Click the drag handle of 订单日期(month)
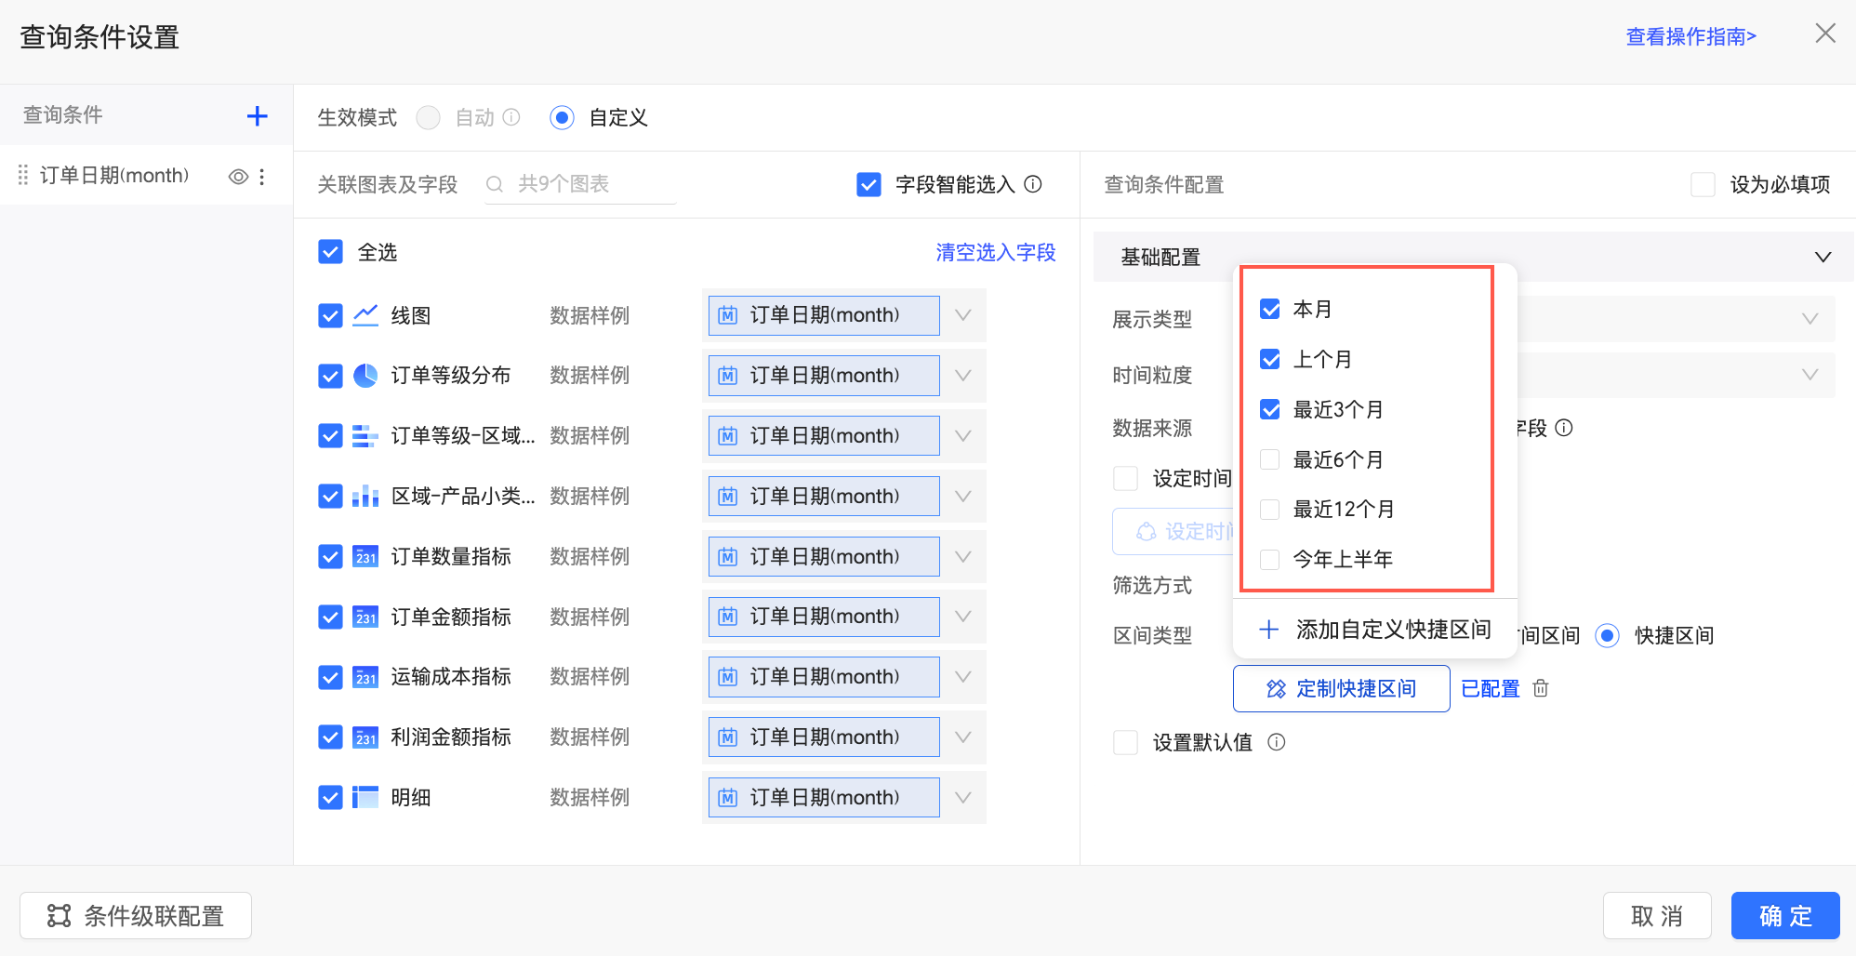The width and height of the screenshot is (1856, 956). 23,176
